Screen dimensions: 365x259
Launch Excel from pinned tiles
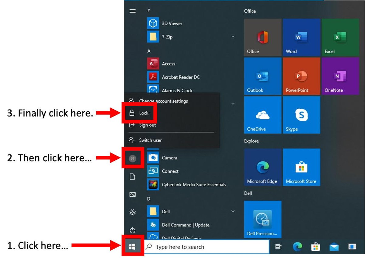[340, 37]
